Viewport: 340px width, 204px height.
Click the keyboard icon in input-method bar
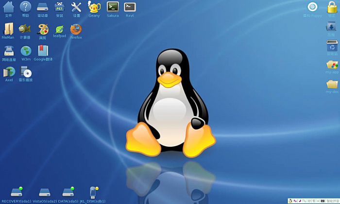[x=323, y=201]
